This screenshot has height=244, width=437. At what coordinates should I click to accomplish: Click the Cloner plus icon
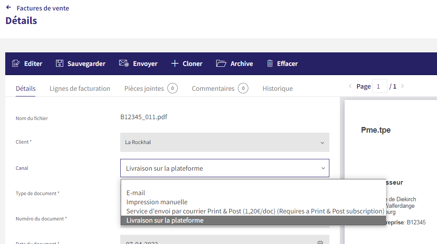tap(175, 63)
